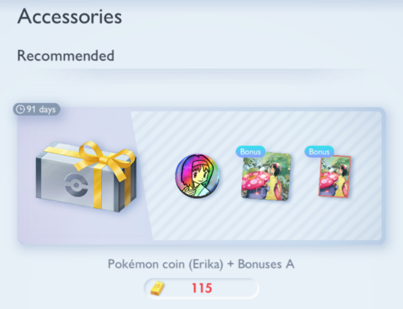Click the clock icon beside 91 days
This screenshot has width=403, height=309.
(20, 109)
